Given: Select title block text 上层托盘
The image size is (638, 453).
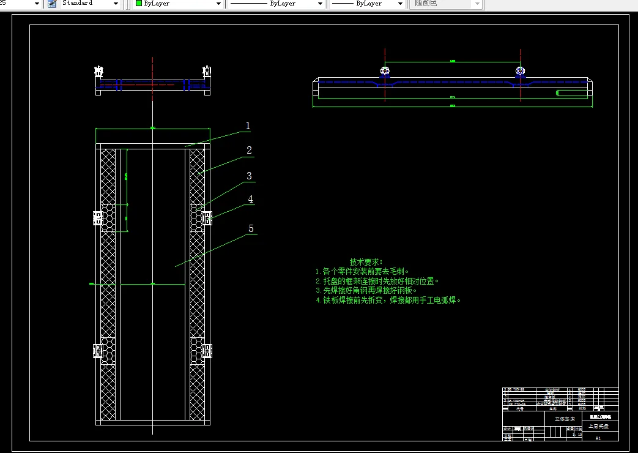Looking at the screenshot, I should pyautogui.click(x=598, y=426).
